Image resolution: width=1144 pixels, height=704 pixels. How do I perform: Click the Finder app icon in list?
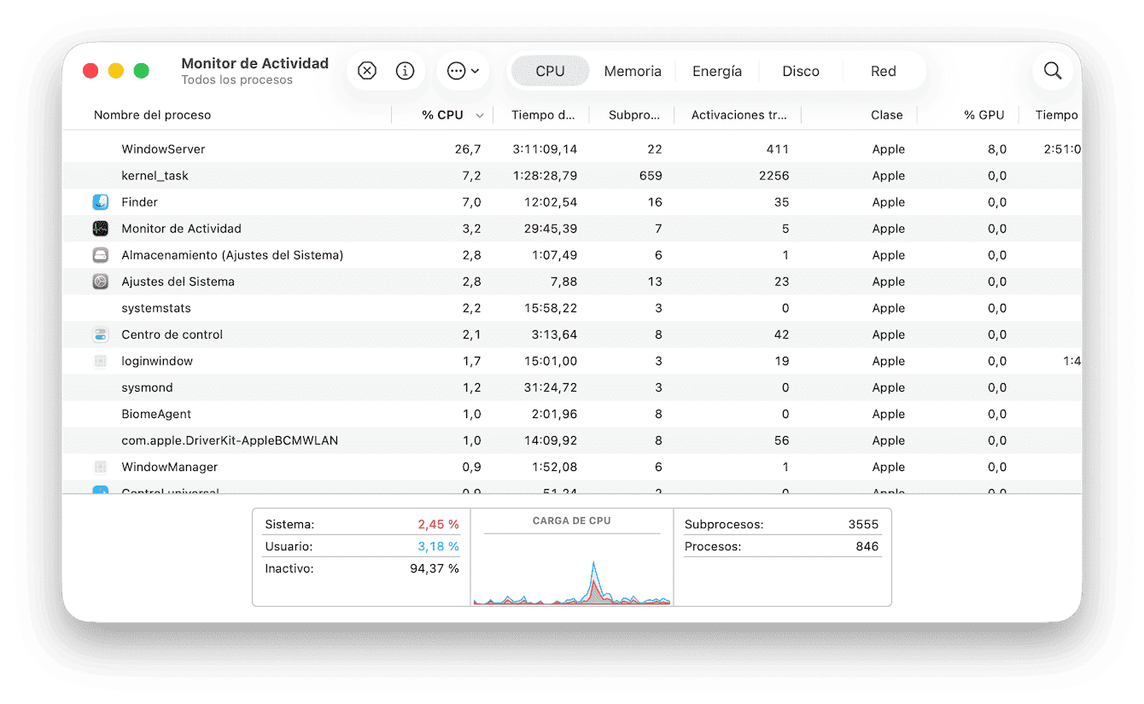click(x=101, y=202)
